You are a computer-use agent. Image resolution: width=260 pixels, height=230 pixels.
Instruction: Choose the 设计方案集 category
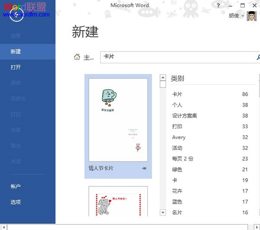point(185,116)
